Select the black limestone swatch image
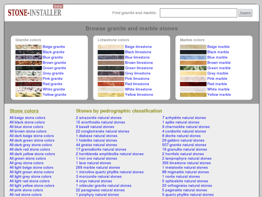 (x=111, y=52)
